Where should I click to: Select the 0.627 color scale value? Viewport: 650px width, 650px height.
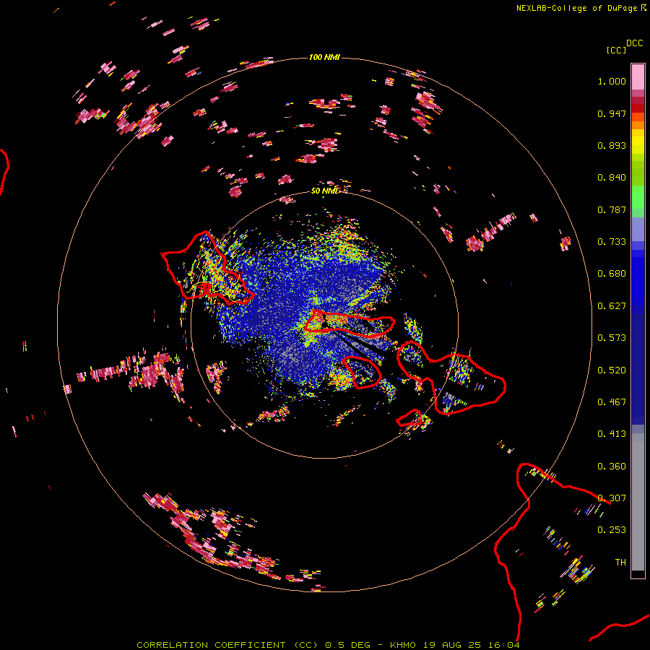tap(612, 306)
